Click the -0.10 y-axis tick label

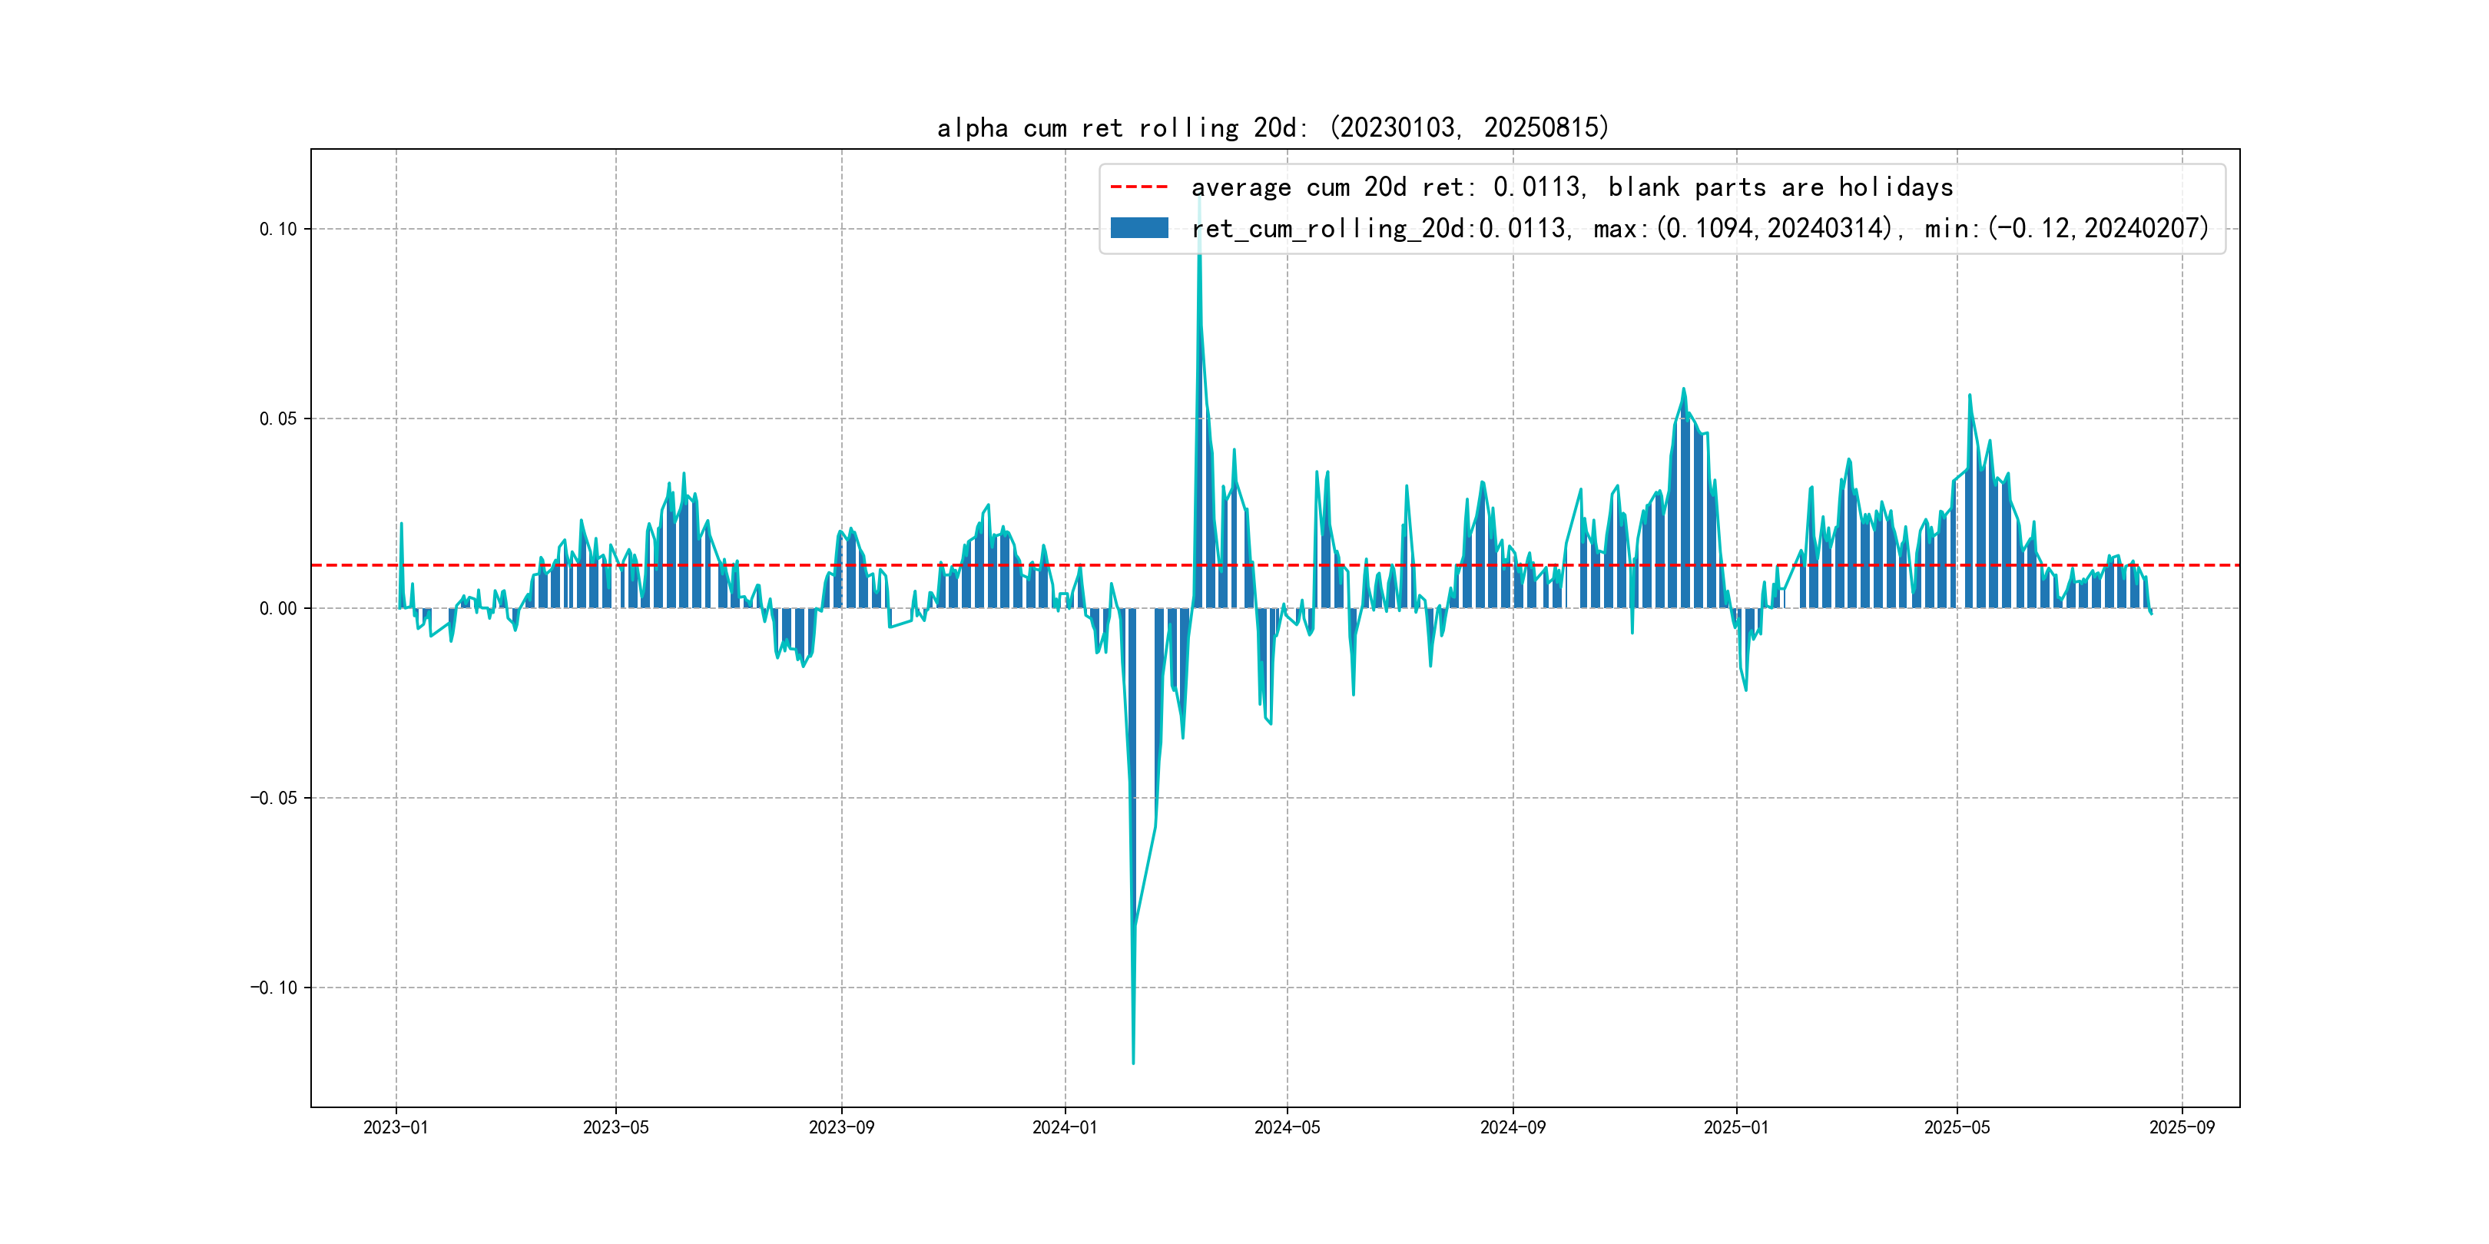click(273, 987)
